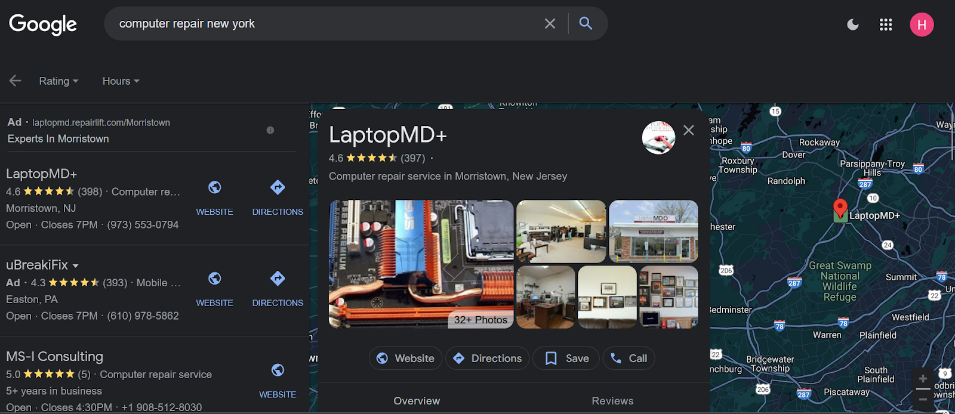Select the LaptopMD+ listing title

point(41,174)
